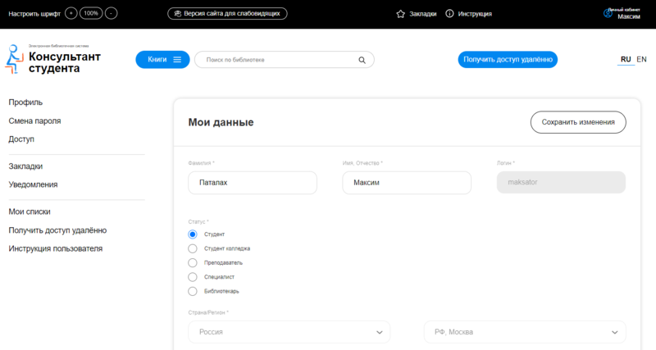Click the Сохранить изменения button

tap(578, 122)
